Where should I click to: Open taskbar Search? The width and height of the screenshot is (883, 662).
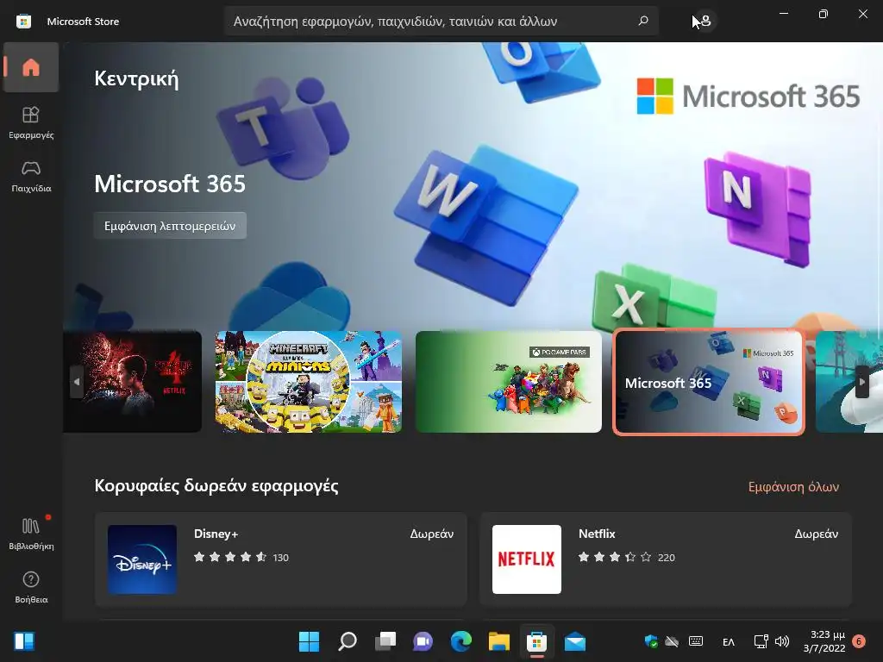(347, 641)
